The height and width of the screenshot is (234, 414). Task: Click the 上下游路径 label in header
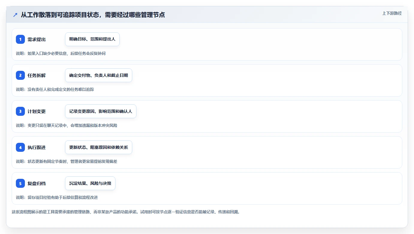(392, 13)
